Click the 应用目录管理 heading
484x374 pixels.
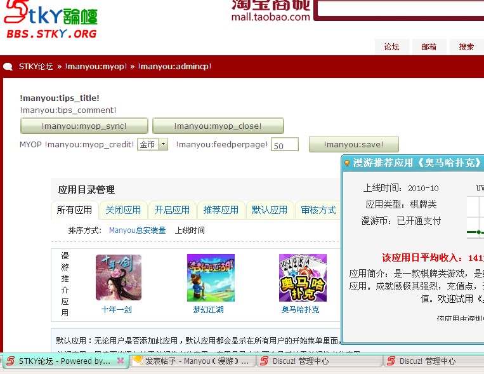click(86, 189)
